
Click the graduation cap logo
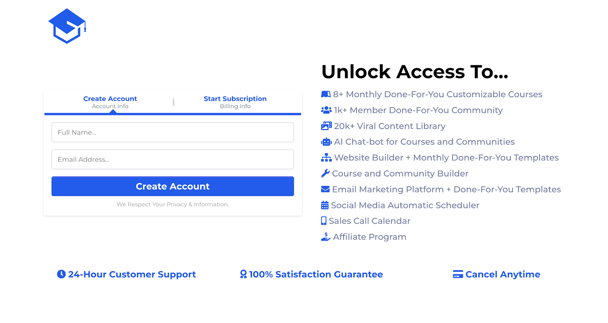tap(67, 25)
